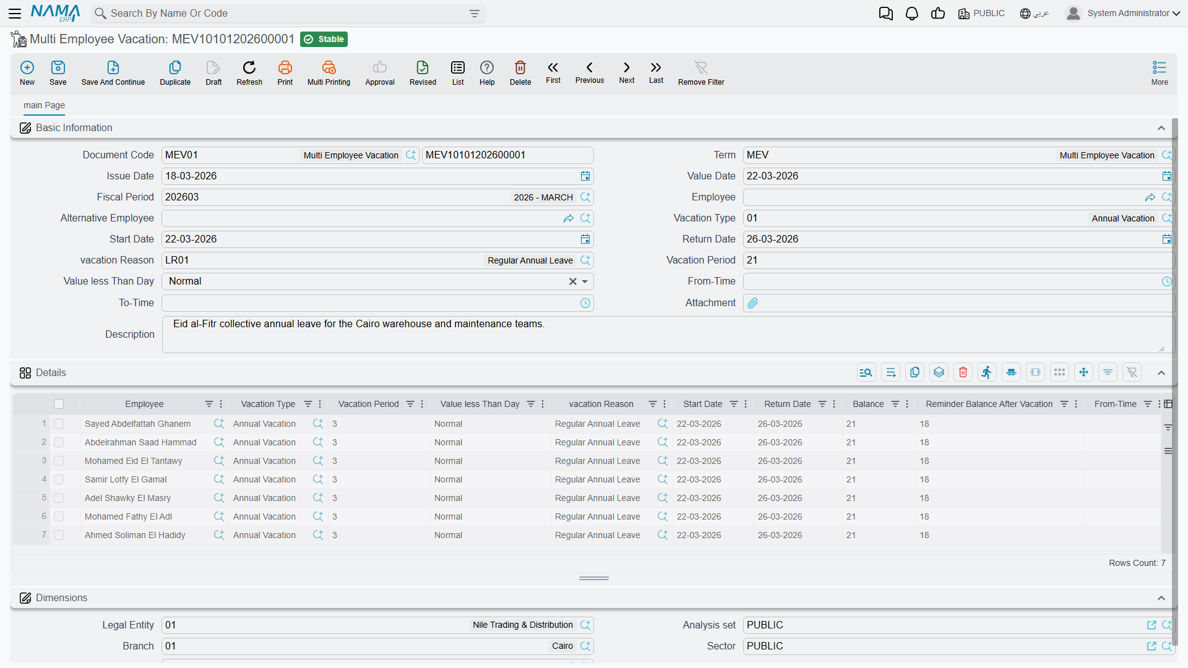Save the vacation document
Viewport: 1188px width, 668px height.
58,72
